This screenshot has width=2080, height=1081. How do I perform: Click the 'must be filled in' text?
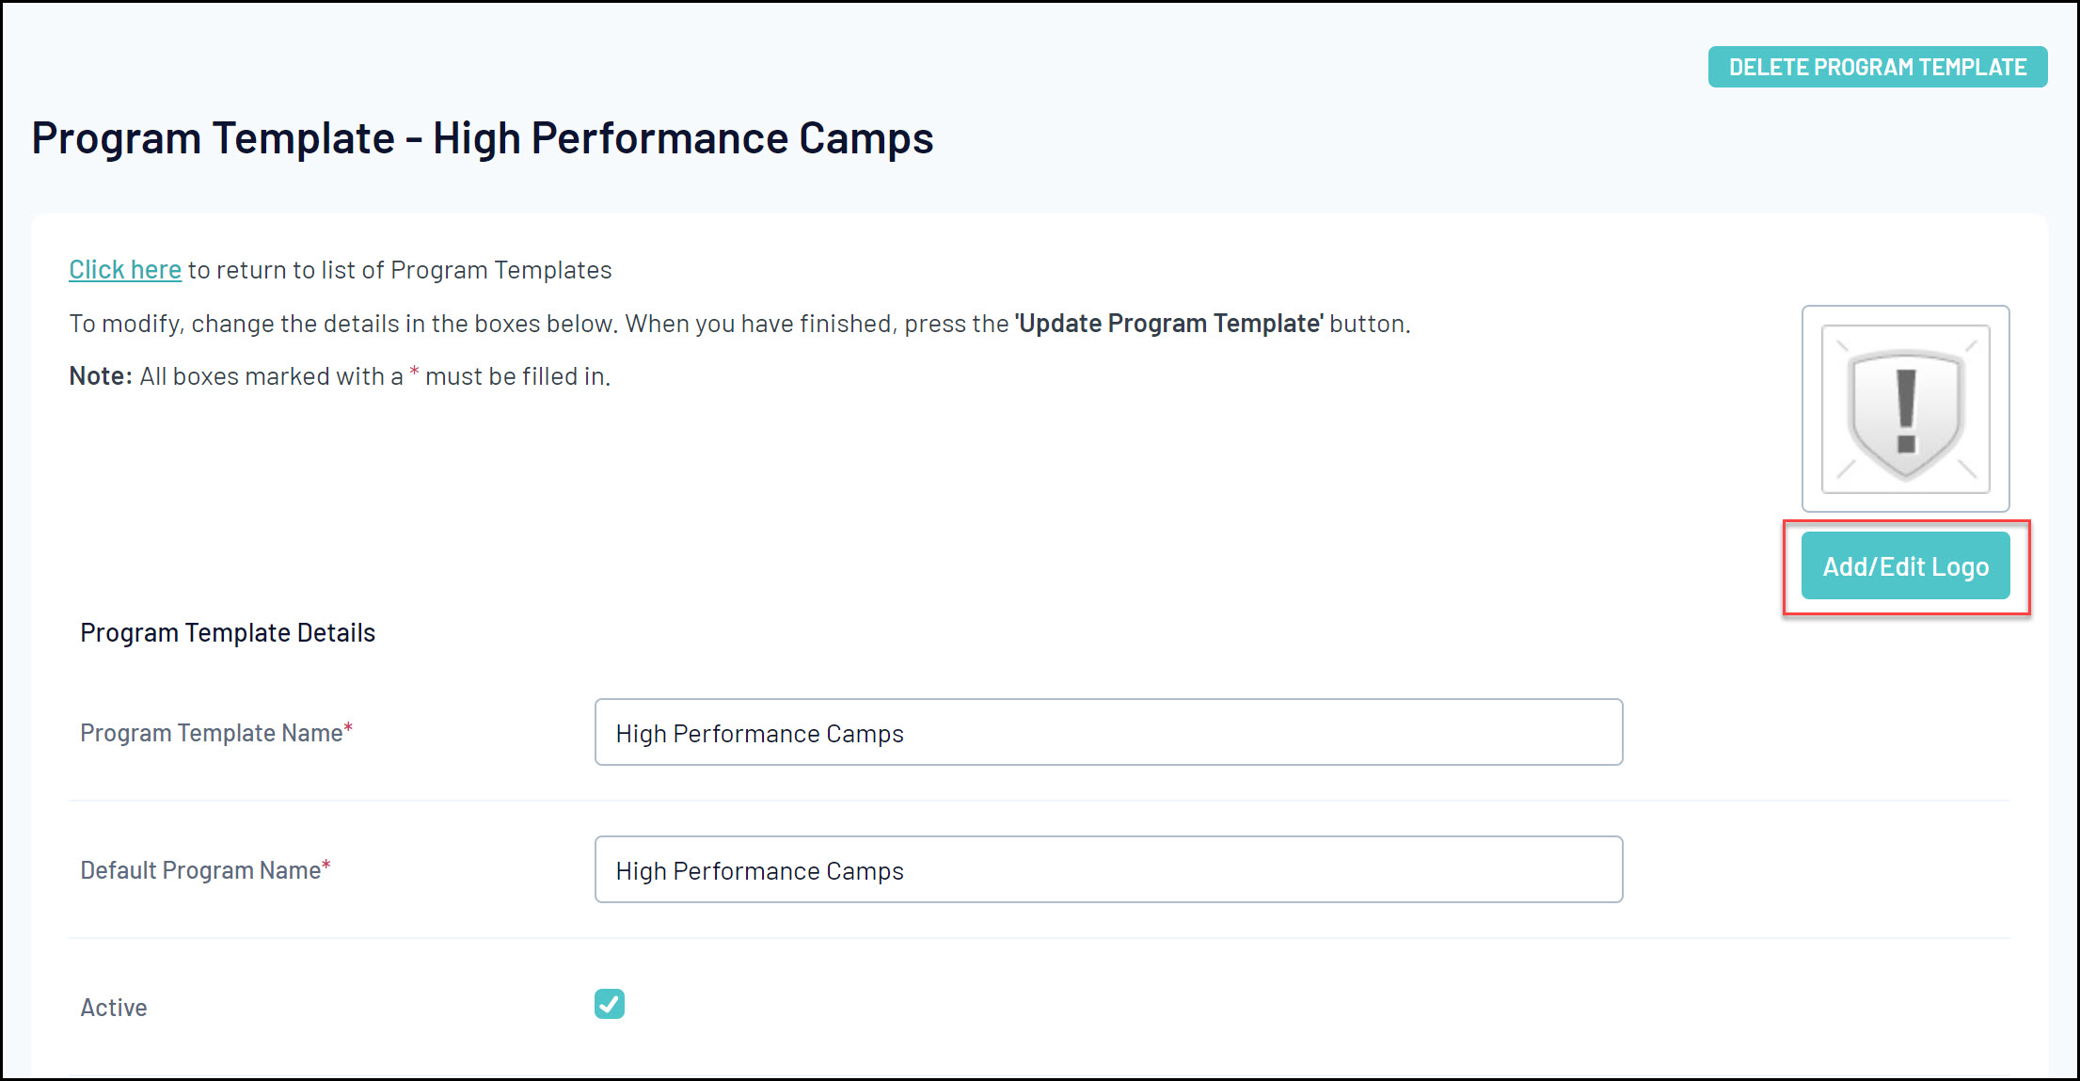(x=517, y=376)
